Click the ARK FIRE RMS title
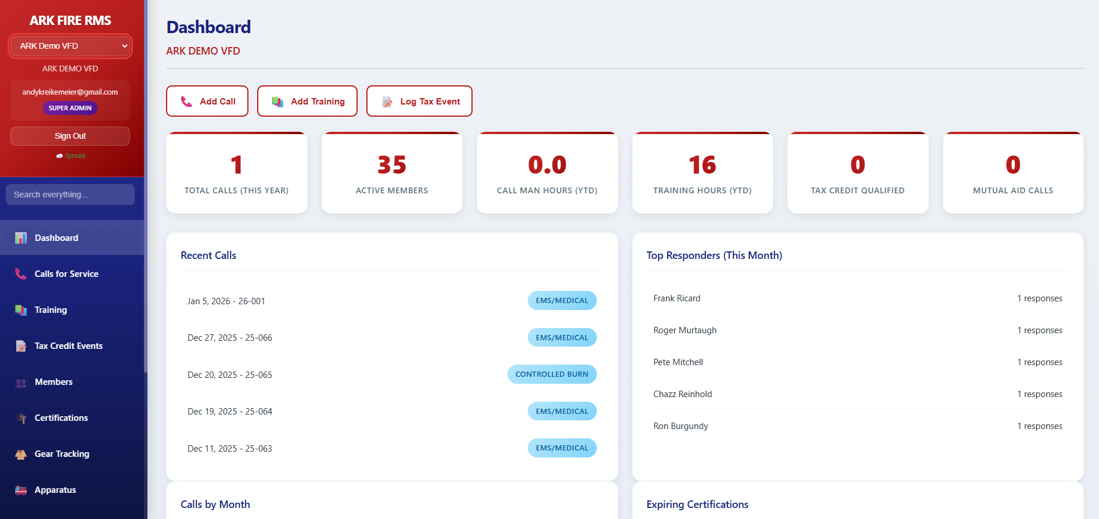Screen dimensions: 1099x519 70,20
